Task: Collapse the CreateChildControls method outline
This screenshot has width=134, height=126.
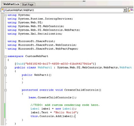Action: pos(6,90)
